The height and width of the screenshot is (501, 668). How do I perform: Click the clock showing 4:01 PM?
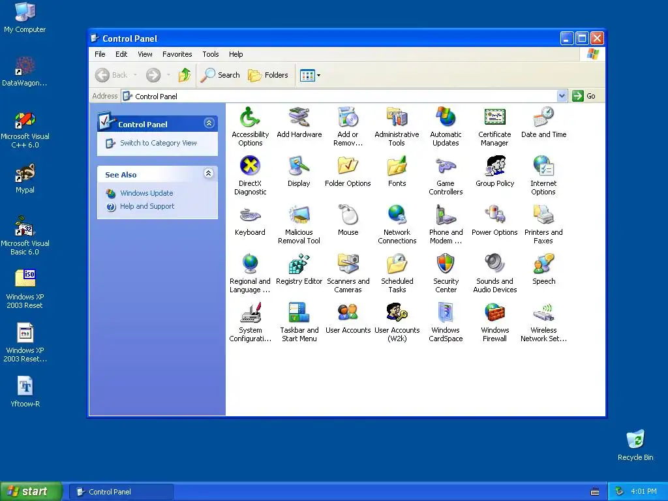coord(643,492)
